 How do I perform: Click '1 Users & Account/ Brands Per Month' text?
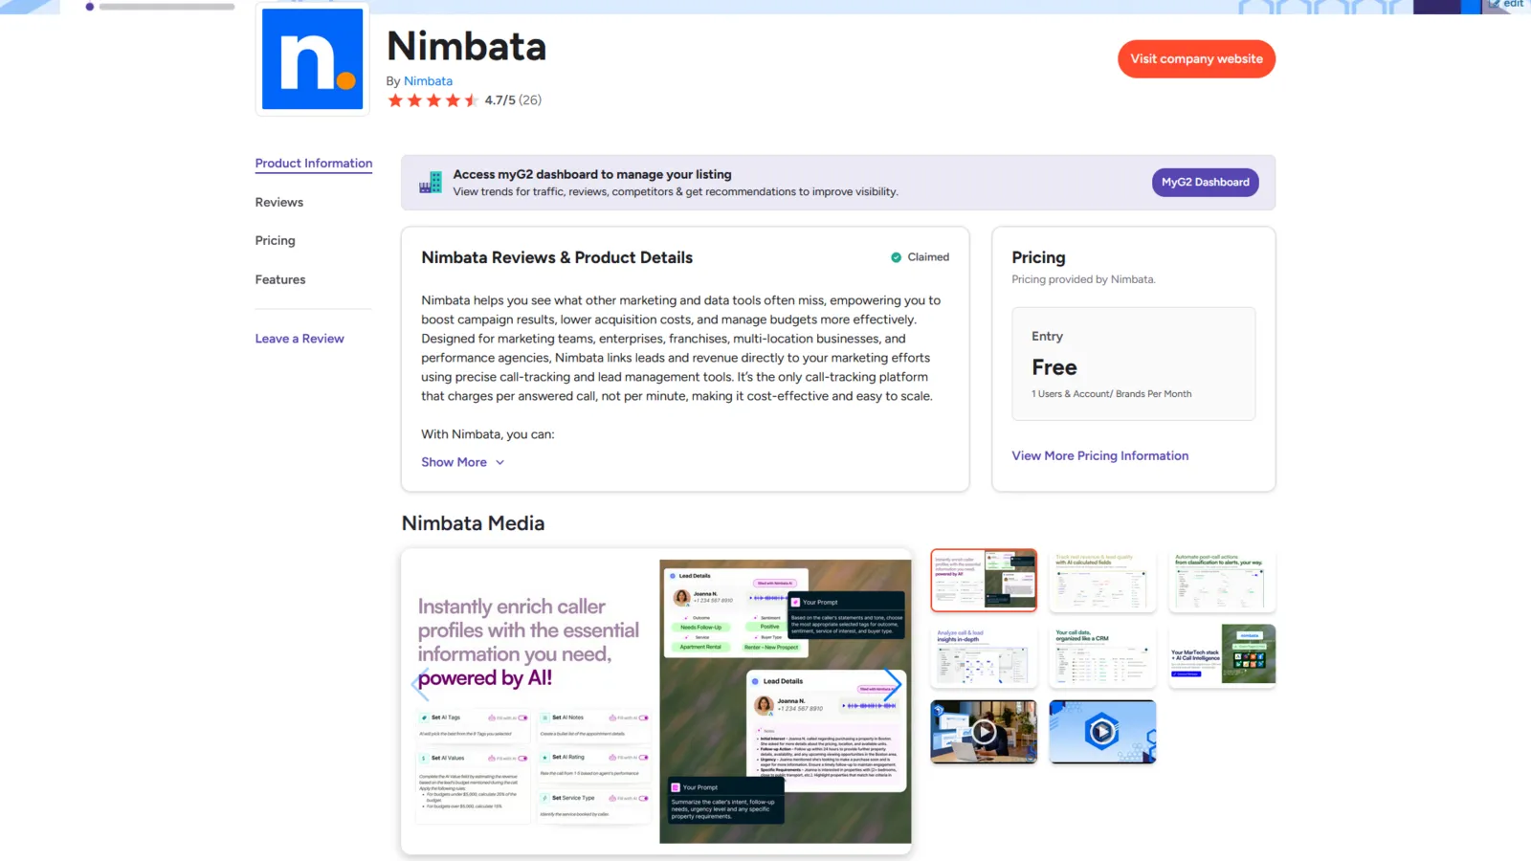click(1112, 394)
